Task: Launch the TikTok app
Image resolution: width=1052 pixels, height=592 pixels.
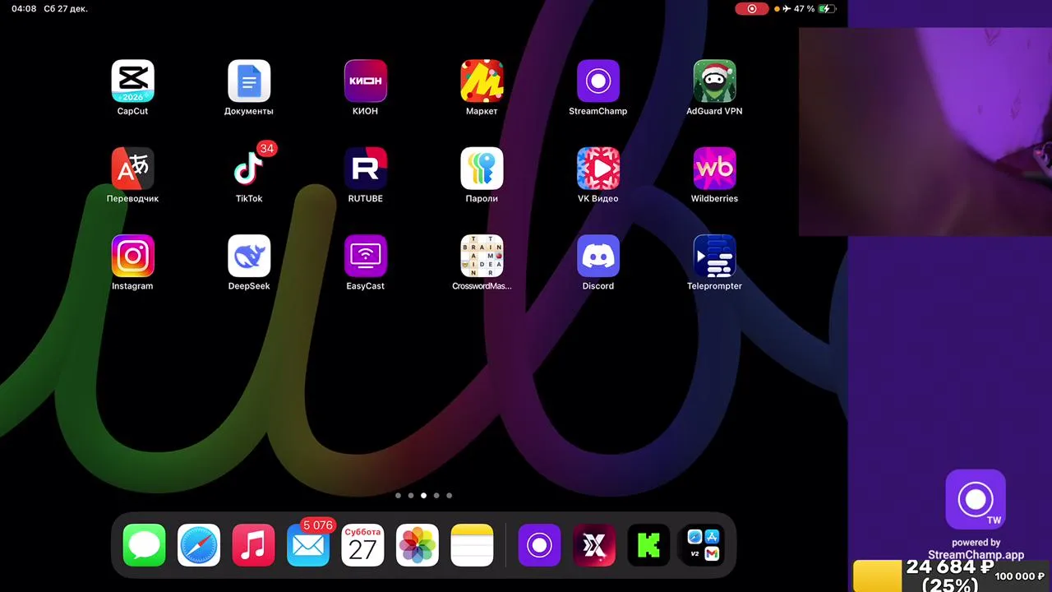Action: [249, 169]
